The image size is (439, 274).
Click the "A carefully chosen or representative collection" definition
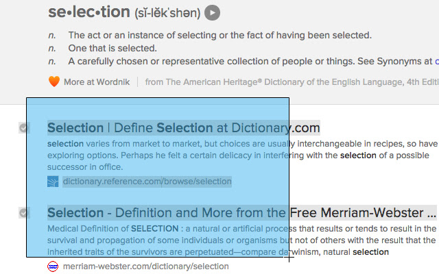coord(251,61)
